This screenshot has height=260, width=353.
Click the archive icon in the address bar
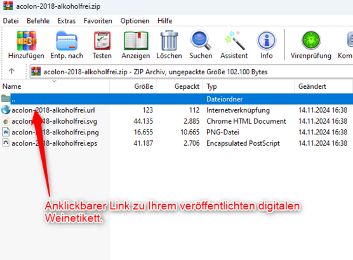point(36,72)
